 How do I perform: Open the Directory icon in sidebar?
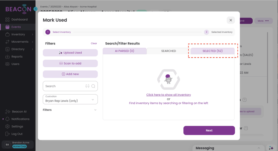7,49
